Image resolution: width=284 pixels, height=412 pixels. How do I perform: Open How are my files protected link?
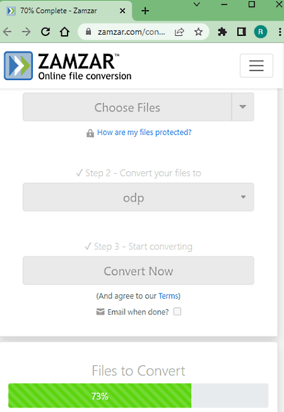click(x=145, y=132)
